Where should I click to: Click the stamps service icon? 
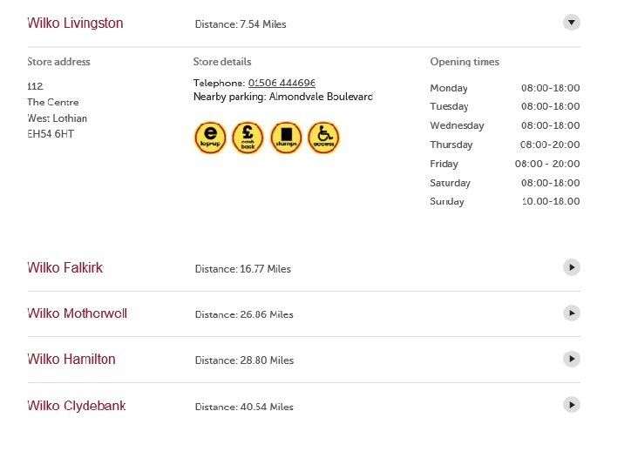pos(286,138)
